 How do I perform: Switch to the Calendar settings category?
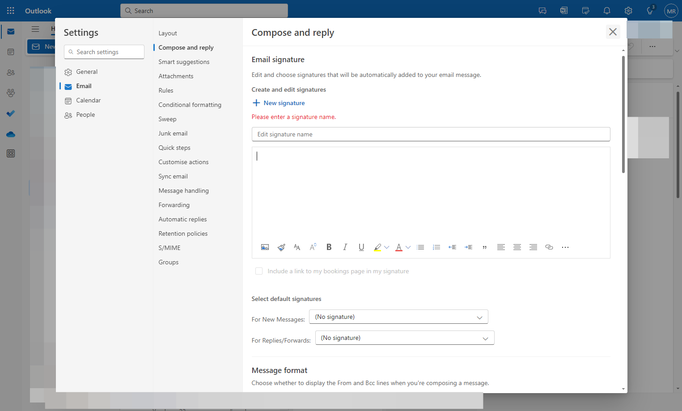pyautogui.click(x=89, y=100)
